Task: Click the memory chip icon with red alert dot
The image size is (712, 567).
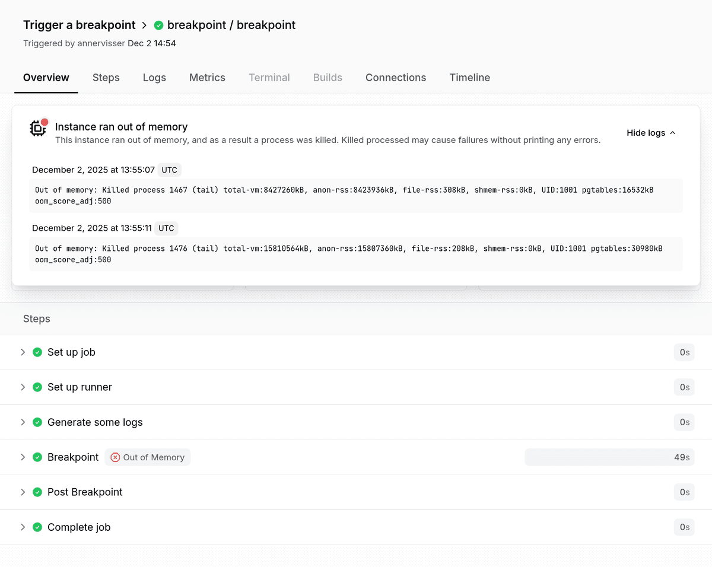Action: (x=39, y=128)
